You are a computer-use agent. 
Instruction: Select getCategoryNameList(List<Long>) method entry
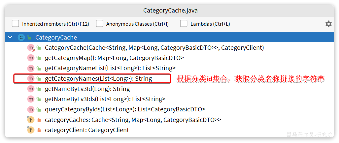click(110, 69)
